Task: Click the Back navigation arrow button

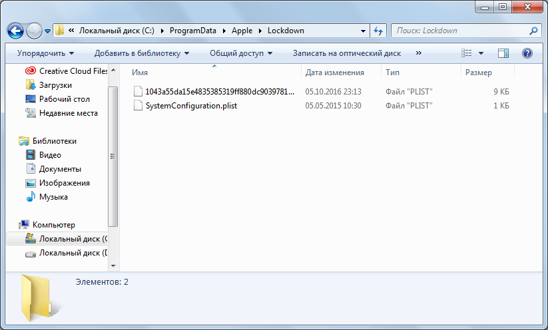Action: point(15,31)
